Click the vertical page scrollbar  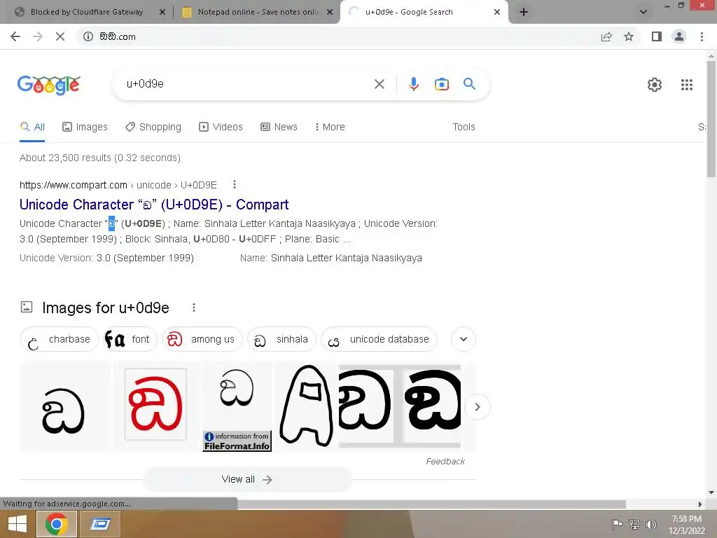click(x=711, y=119)
